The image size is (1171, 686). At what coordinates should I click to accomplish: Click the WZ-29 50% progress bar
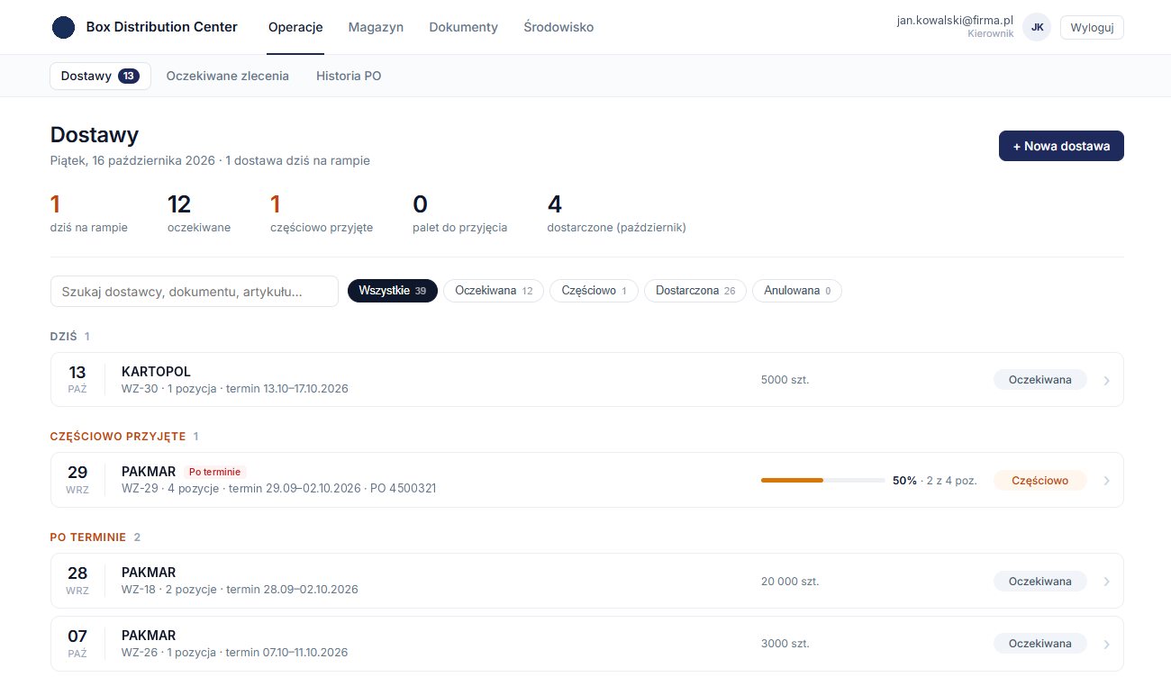pos(822,481)
